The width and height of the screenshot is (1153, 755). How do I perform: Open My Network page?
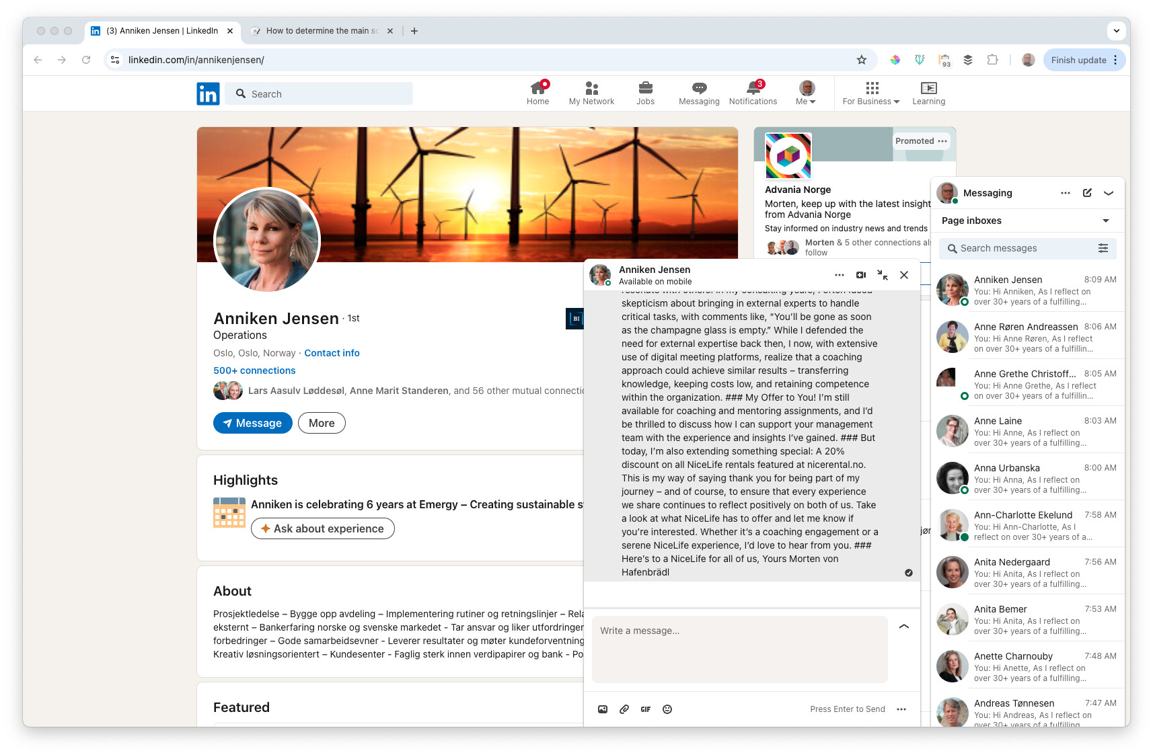(591, 93)
